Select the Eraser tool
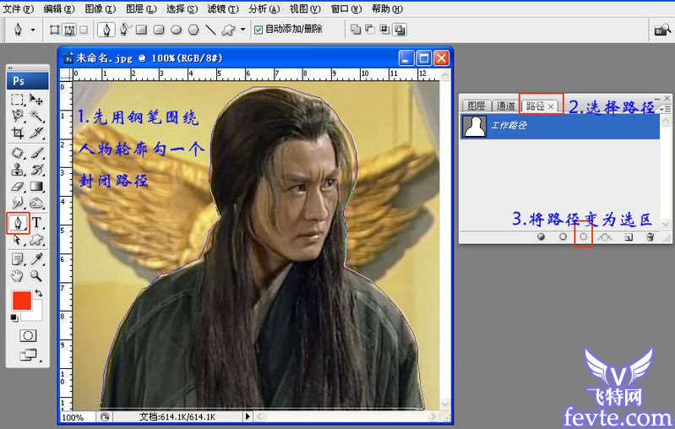The image size is (675, 429). [x=17, y=187]
